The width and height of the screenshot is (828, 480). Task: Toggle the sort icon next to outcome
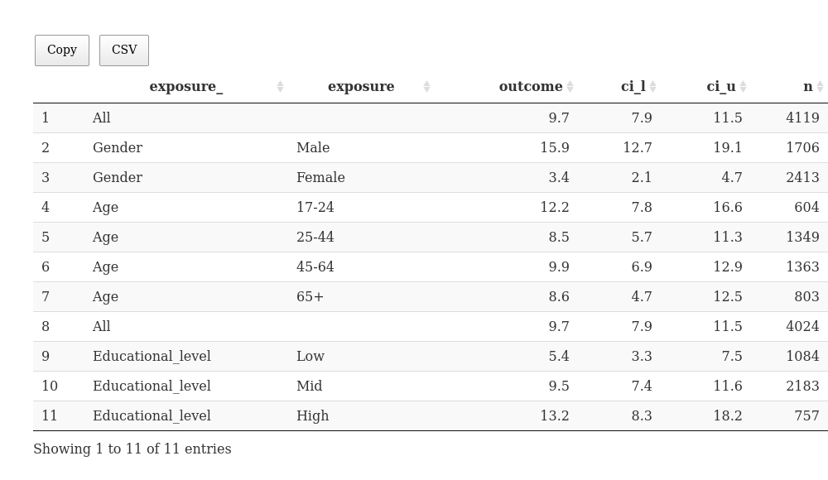570,87
